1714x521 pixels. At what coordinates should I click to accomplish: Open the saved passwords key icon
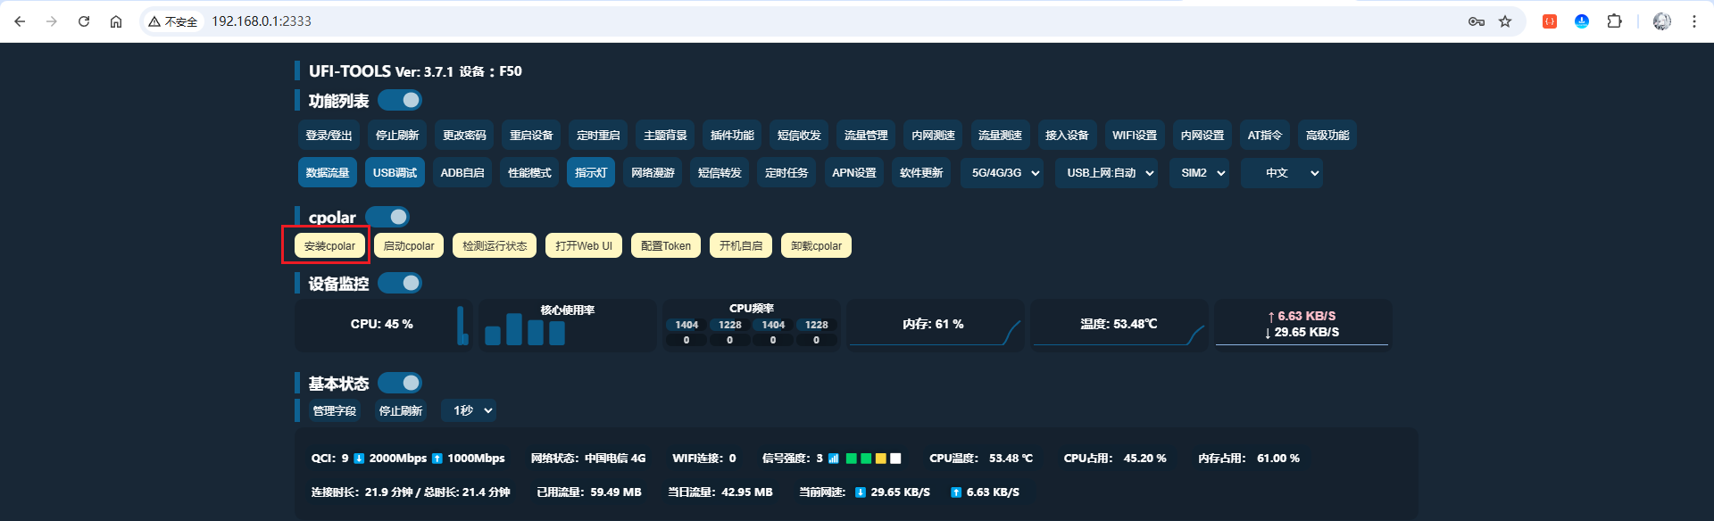1477,21
